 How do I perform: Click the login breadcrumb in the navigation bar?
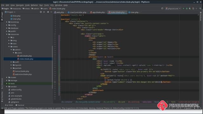5,9
